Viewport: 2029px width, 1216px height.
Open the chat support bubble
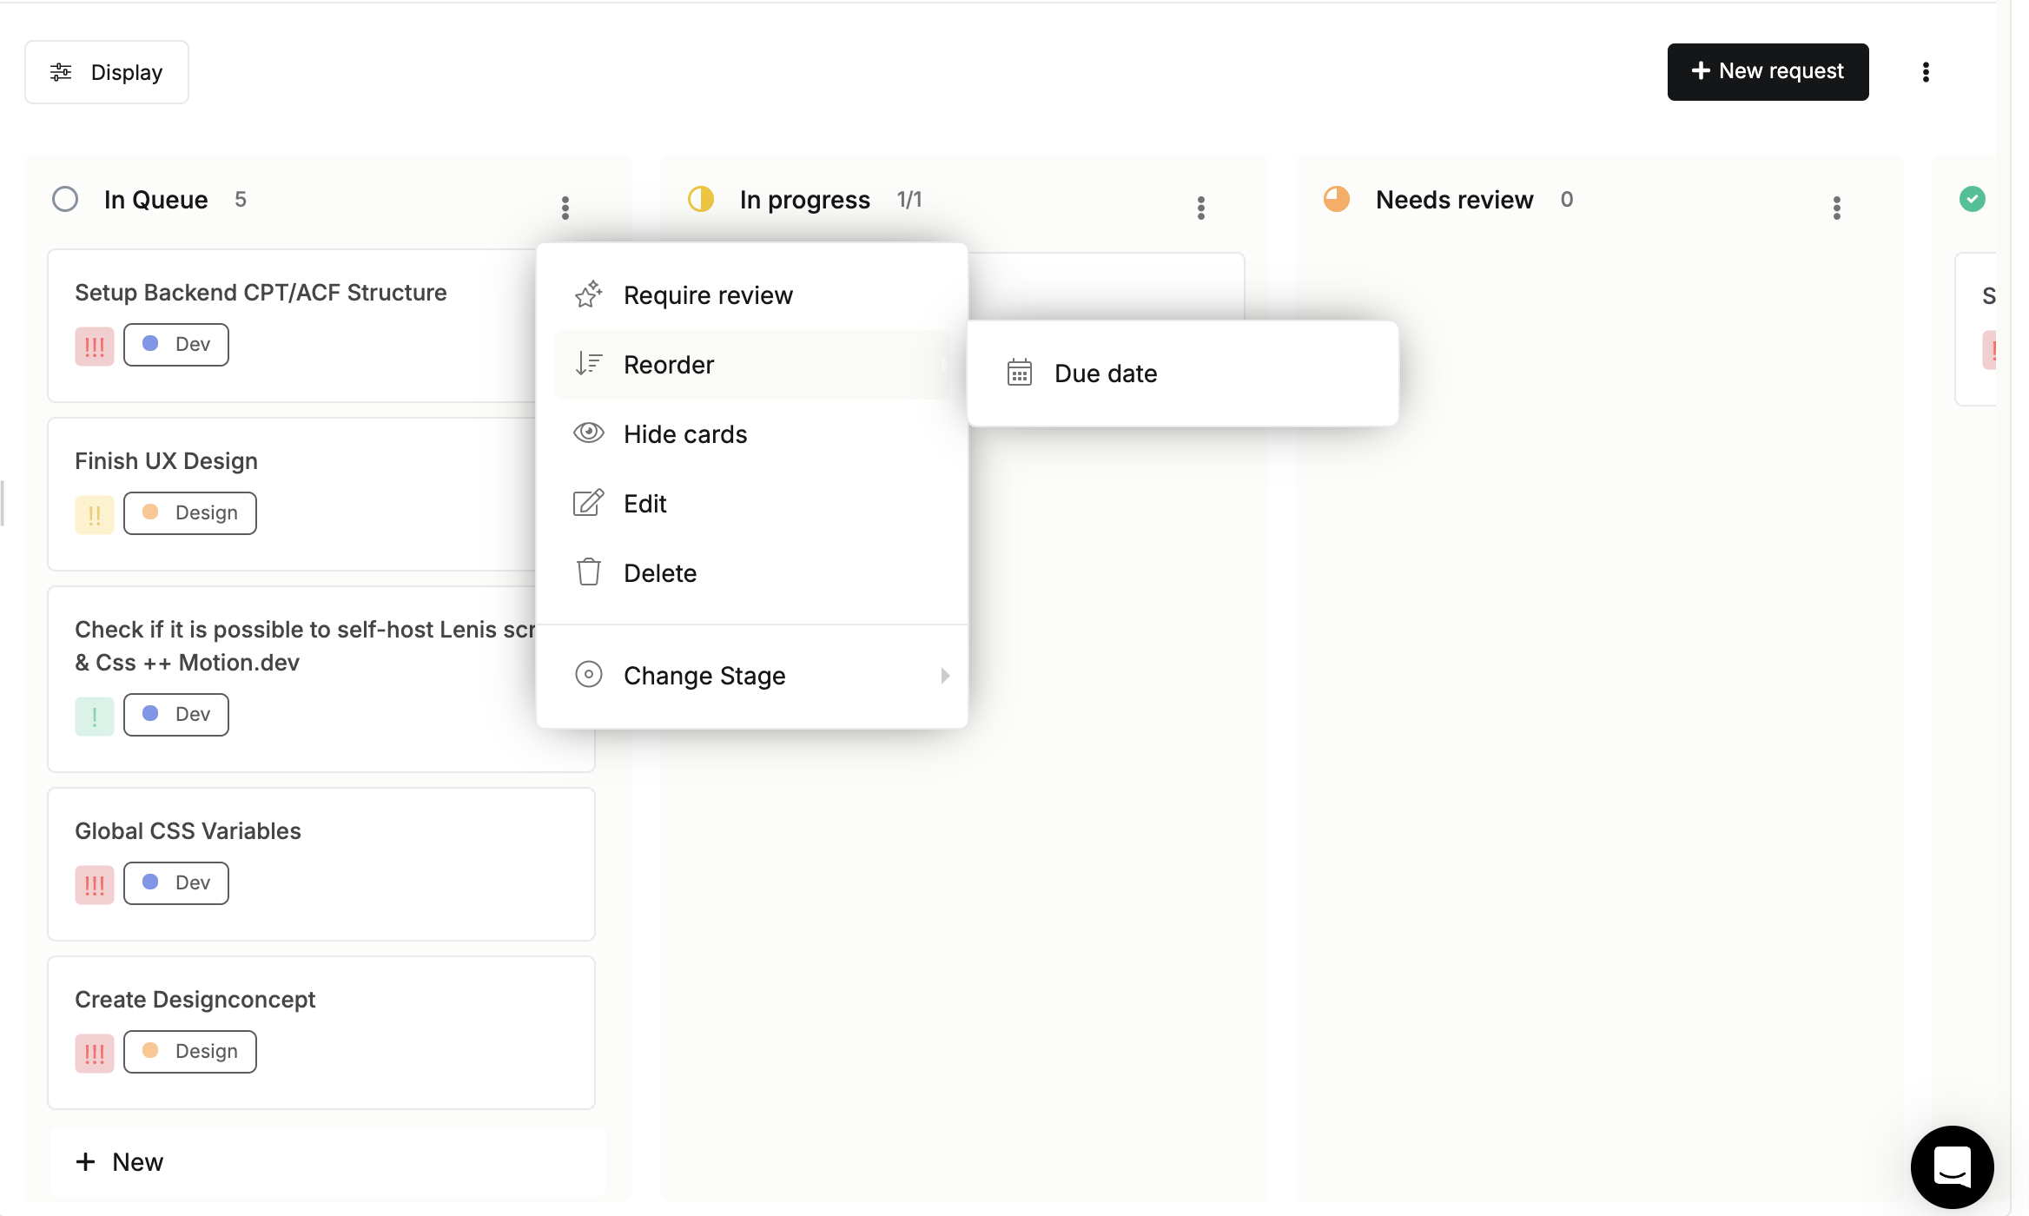[1952, 1166]
